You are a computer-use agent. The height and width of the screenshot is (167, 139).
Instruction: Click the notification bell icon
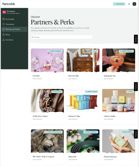tap(129, 4)
